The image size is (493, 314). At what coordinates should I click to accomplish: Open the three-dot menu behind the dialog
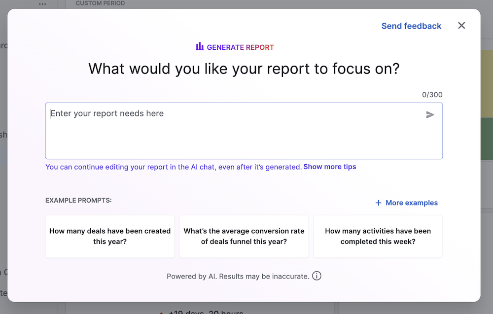point(42,4)
